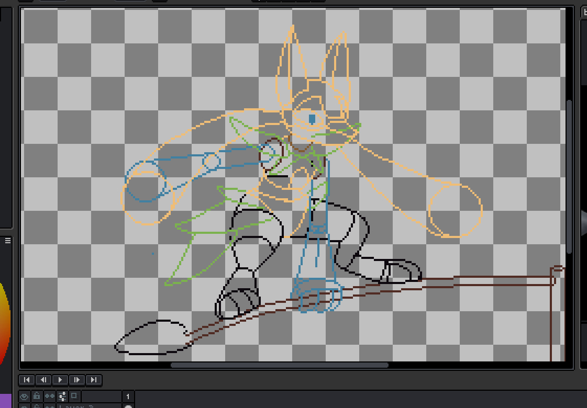Click the purple foreground color swatch
Screen dimensions: 587x408
tap(5, 400)
